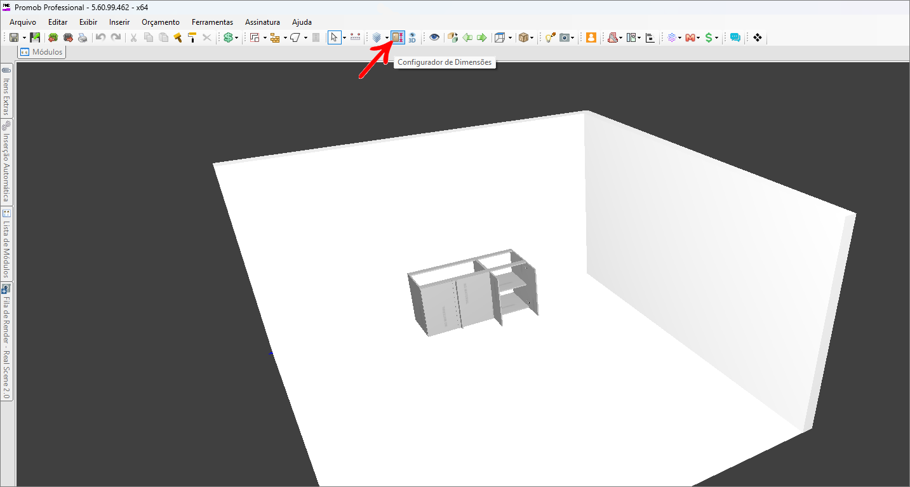
Task: Open the Módulos panel button
Action: (x=42, y=52)
